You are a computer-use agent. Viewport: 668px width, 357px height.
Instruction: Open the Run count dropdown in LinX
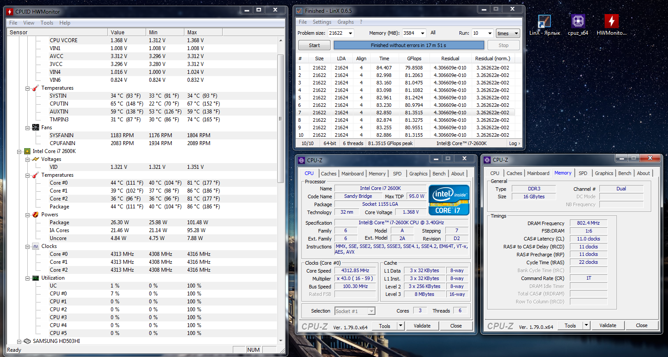point(490,33)
